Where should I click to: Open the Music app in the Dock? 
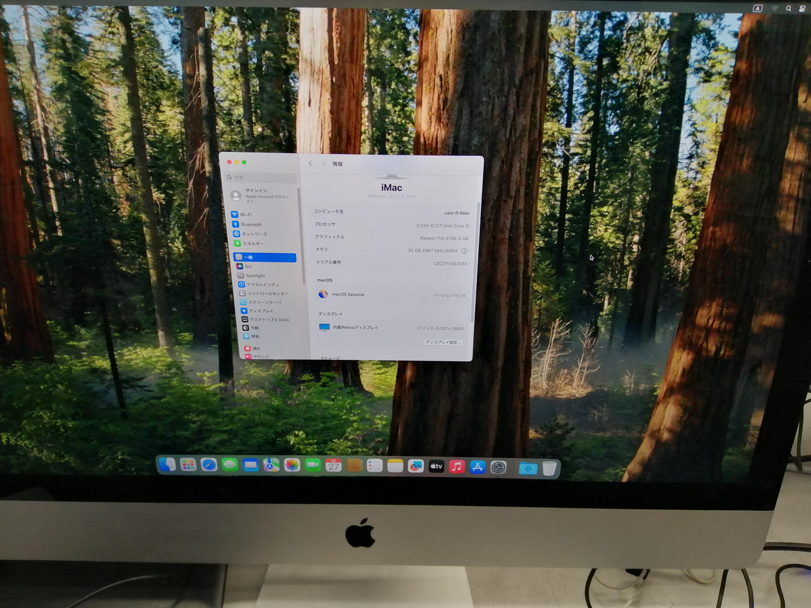coord(457,467)
